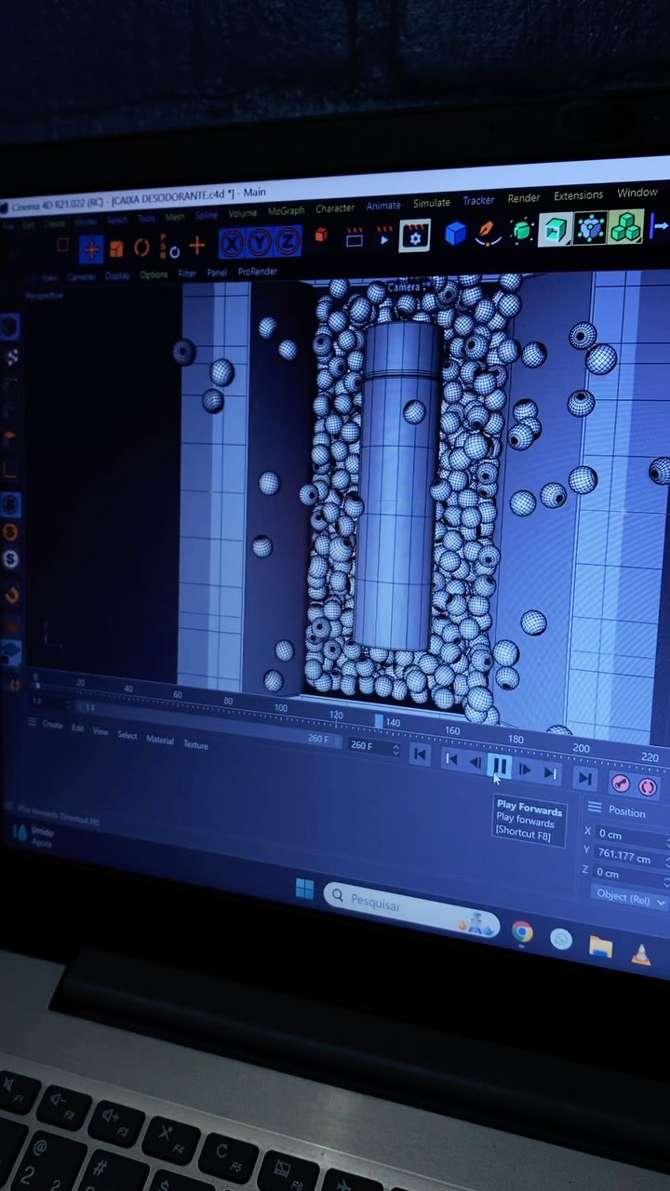
Task: Click the timeline playhead near frame 140
Action: [379, 721]
